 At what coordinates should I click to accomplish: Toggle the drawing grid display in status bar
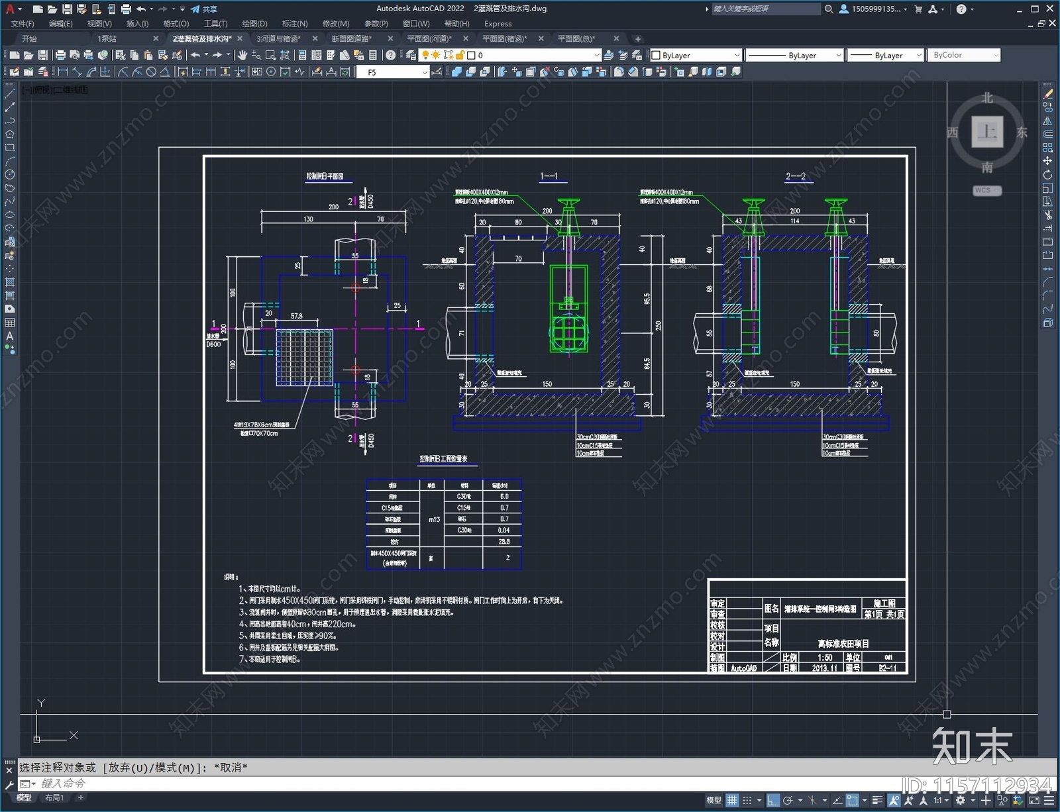click(x=732, y=800)
